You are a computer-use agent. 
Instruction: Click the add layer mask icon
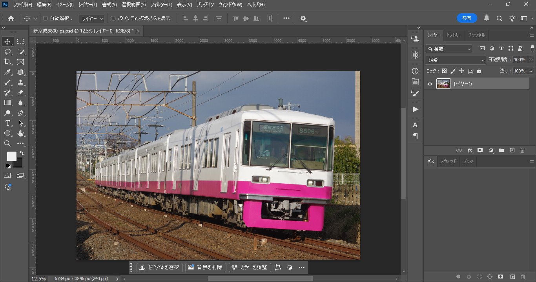click(x=480, y=150)
